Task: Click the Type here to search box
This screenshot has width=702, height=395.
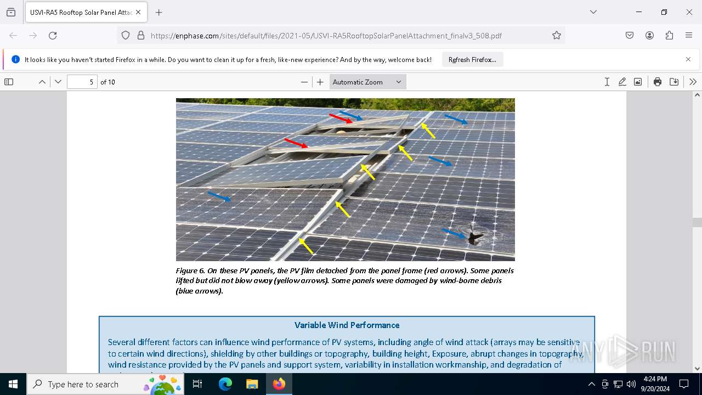Action: 106,384
